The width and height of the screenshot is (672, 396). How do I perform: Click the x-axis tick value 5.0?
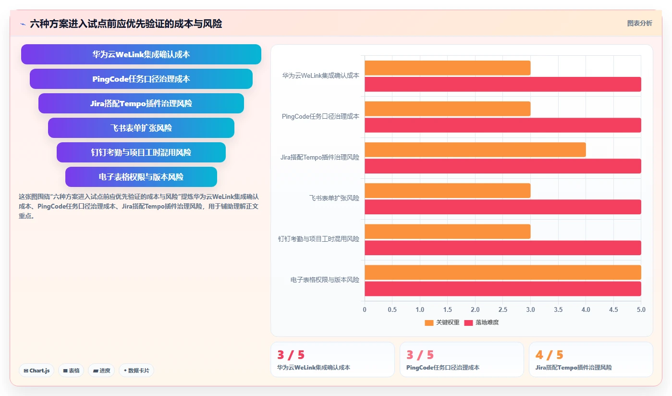tap(641, 310)
